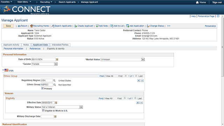Open the Effective Date calendar picker
The image size is (224, 126).
coord(56,103)
